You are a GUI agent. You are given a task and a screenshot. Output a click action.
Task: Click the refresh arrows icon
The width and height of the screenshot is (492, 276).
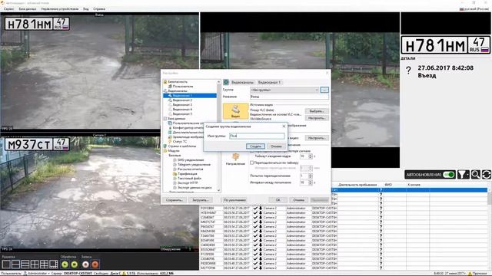(x=487, y=175)
